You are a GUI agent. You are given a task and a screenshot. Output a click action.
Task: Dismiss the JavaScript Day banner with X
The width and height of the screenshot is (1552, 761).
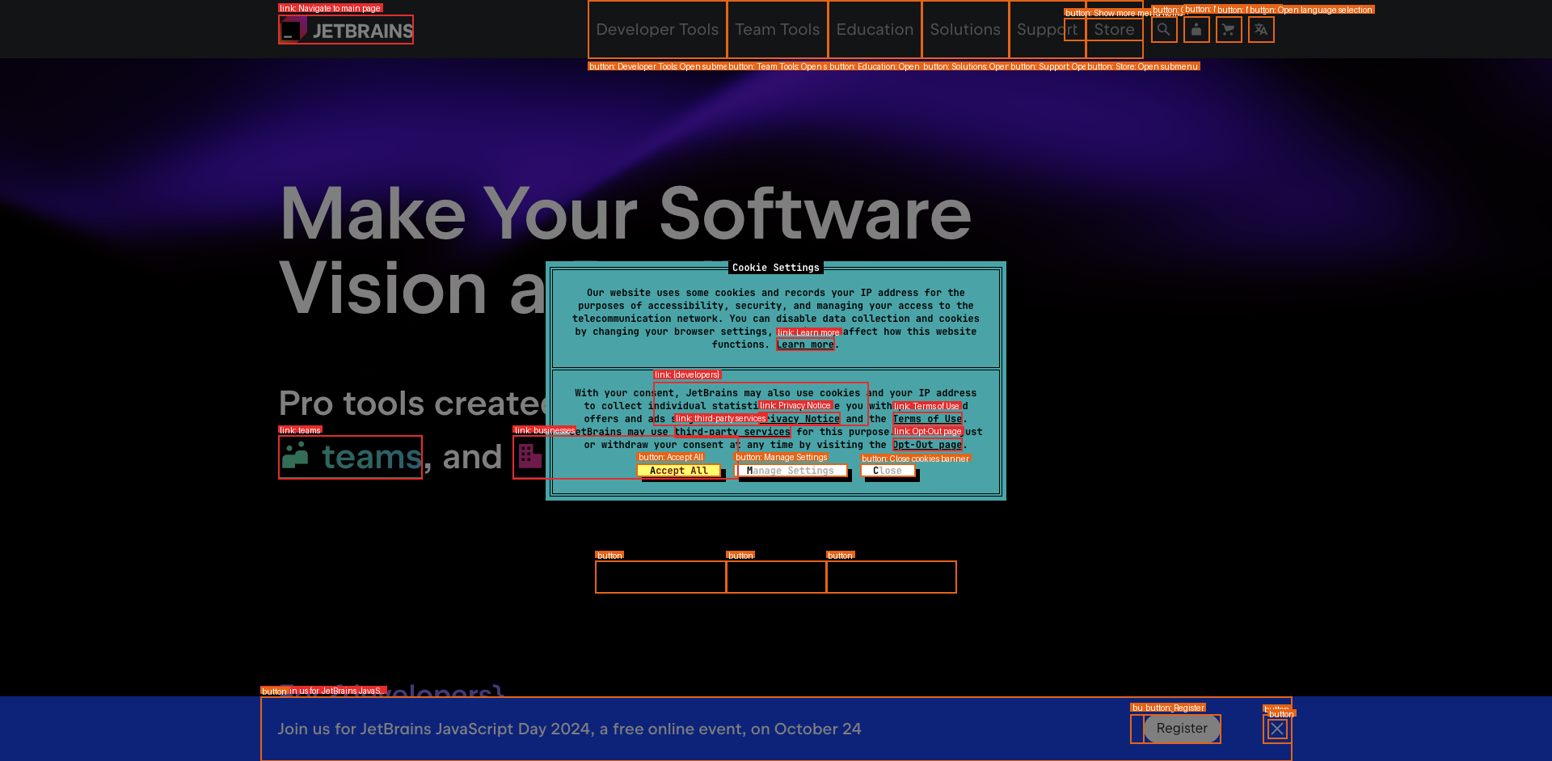pos(1277,729)
